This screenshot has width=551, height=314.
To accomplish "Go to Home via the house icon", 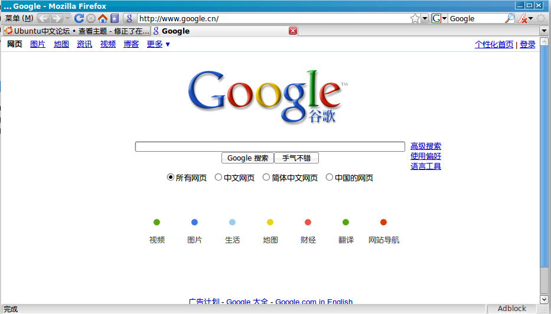I will point(103,18).
